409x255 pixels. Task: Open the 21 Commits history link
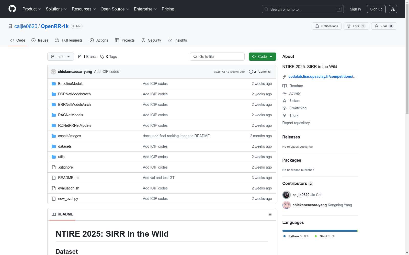[260, 72]
